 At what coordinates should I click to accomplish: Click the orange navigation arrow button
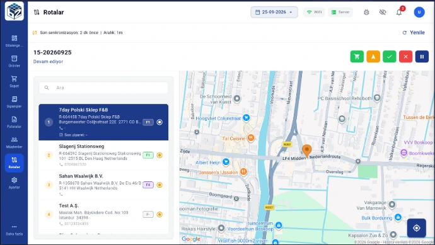pos(373,57)
